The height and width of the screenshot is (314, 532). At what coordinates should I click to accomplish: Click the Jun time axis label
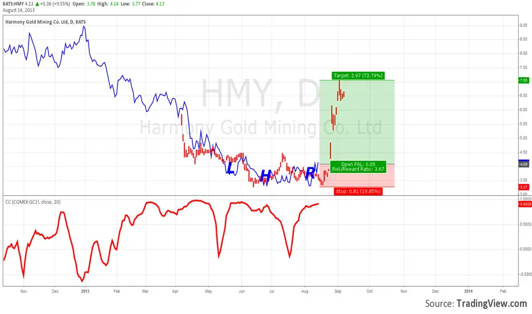(x=241, y=291)
